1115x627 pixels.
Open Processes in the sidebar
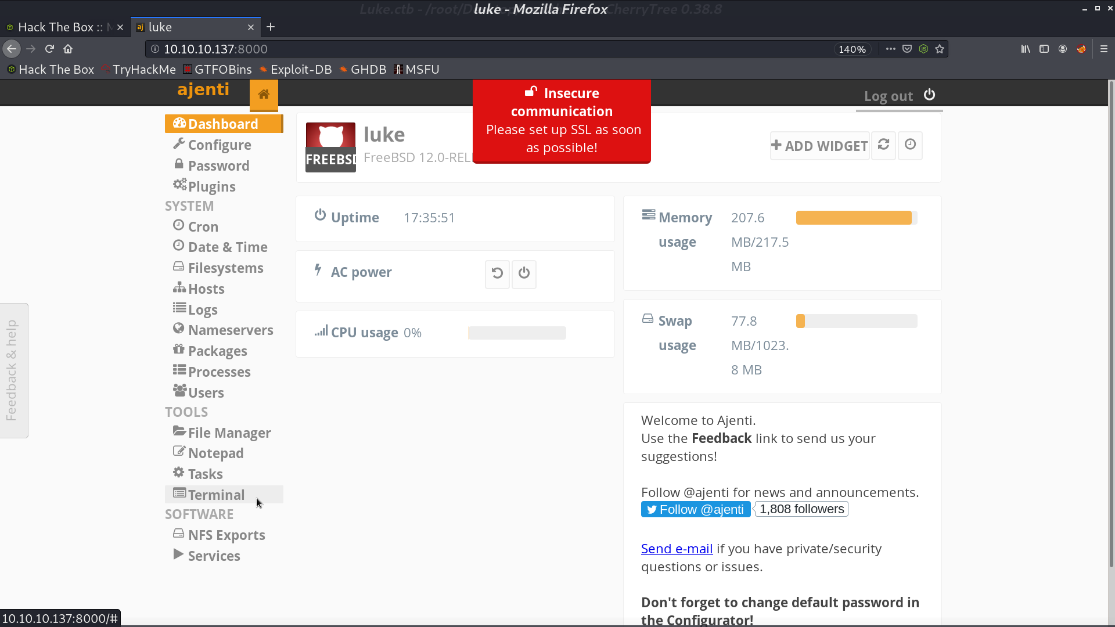(224, 372)
